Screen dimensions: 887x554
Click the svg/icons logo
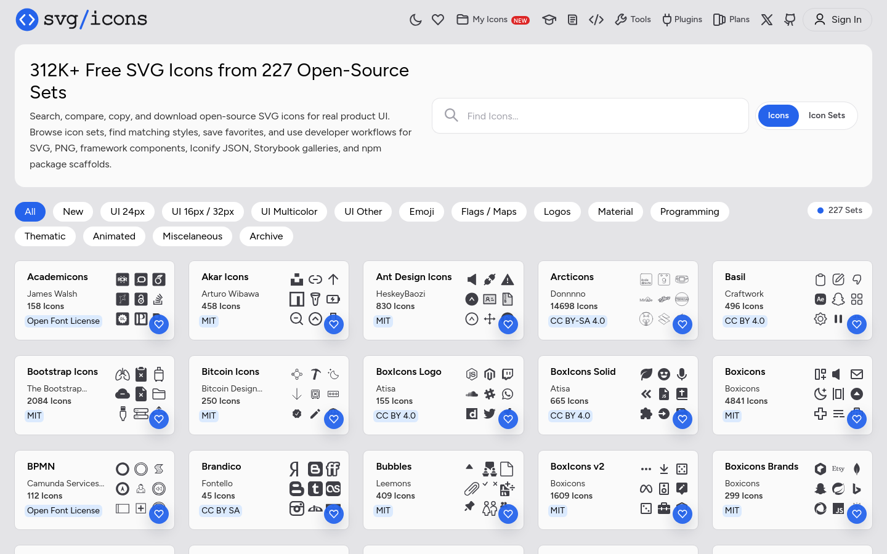click(x=81, y=20)
